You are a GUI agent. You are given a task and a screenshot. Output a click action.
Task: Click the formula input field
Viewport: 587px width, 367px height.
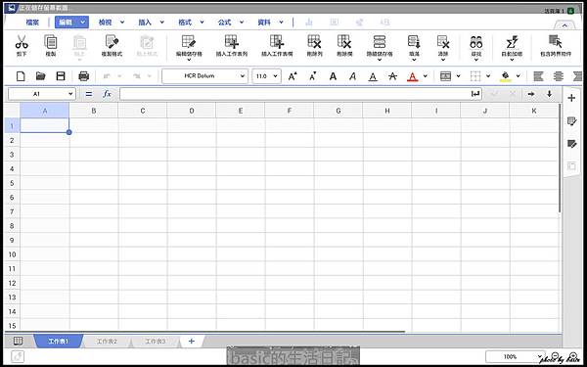[x=294, y=94]
